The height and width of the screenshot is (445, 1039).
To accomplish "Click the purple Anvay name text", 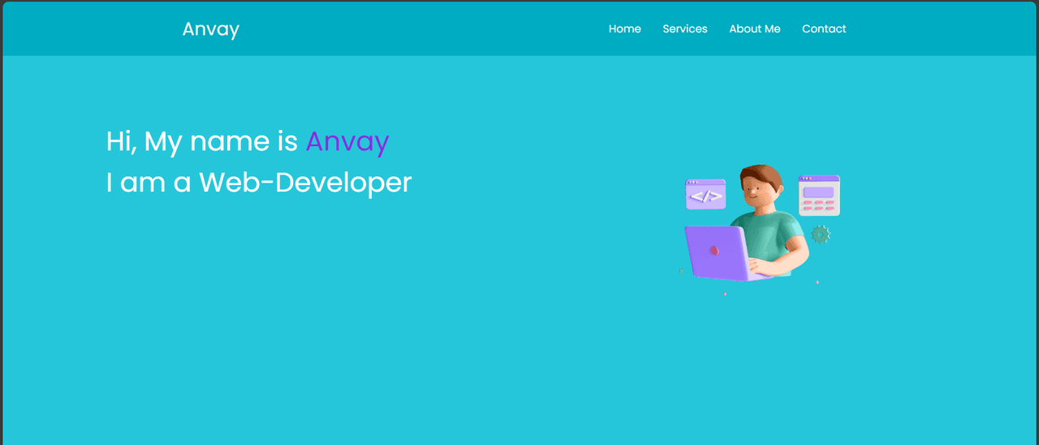I will tap(347, 141).
